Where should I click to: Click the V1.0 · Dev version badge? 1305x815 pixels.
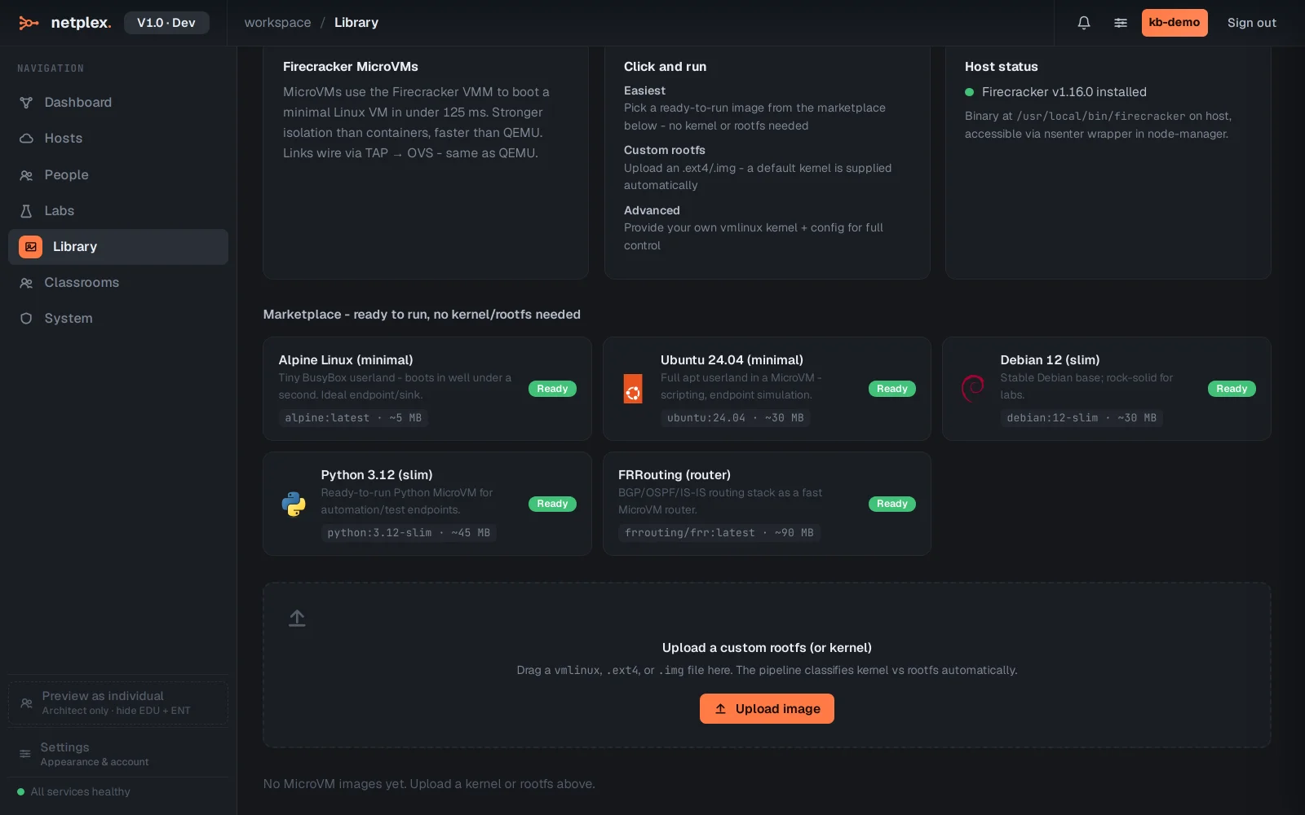coord(166,23)
